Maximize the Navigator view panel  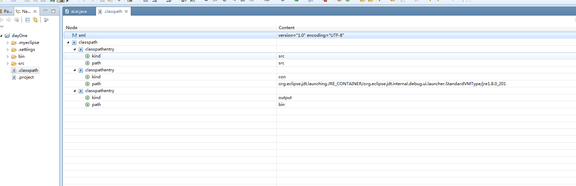pyautogui.click(x=53, y=11)
